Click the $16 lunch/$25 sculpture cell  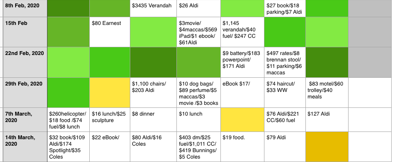coord(110,119)
